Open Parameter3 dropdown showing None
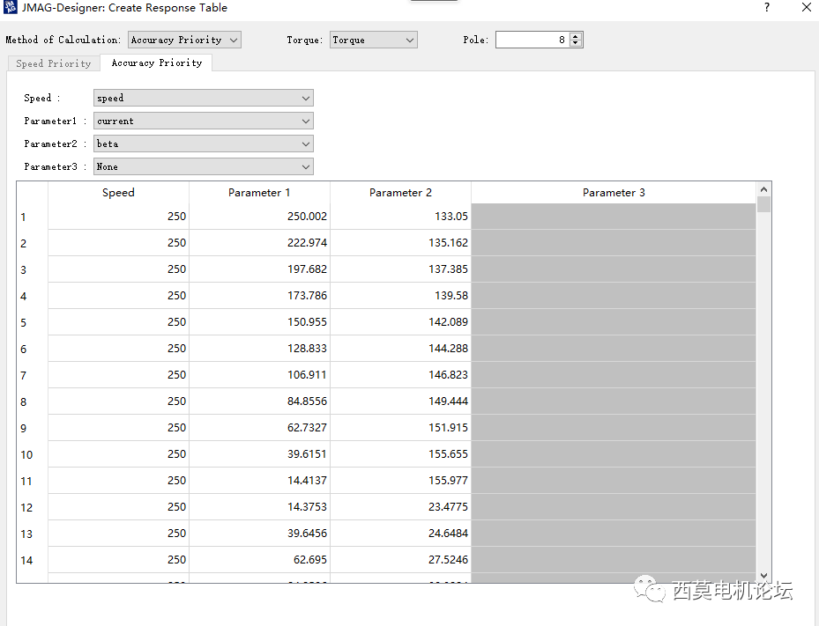 (203, 167)
